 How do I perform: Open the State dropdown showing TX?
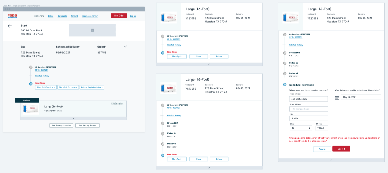[x=301, y=128]
